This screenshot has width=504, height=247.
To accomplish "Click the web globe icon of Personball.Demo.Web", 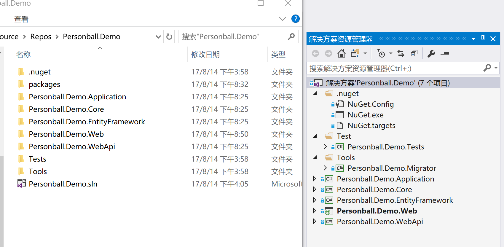I will point(329,211).
